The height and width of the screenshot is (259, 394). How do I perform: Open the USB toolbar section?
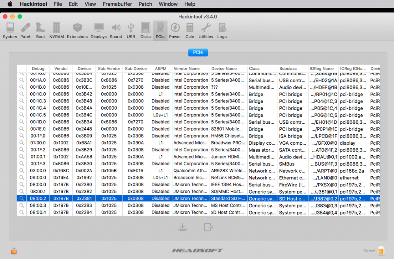tap(131, 31)
